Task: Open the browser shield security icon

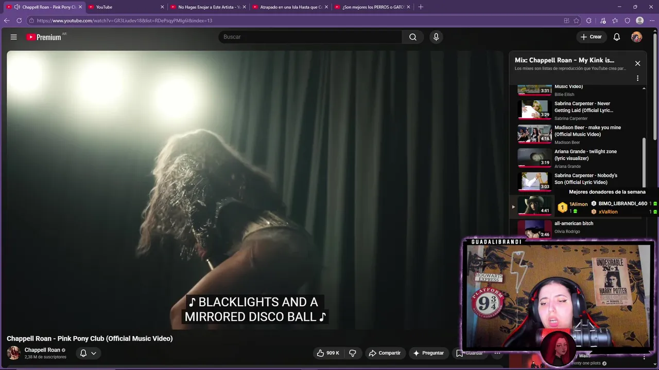Action: click(x=628, y=21)
